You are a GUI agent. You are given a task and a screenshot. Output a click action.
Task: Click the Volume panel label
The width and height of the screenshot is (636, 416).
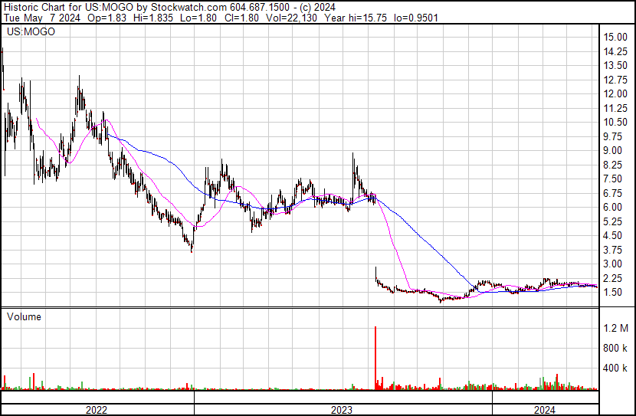[x=24, y=316]
